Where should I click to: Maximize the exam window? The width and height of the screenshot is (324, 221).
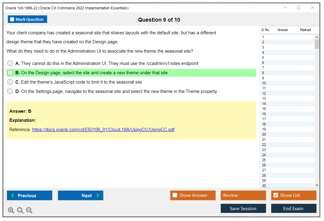click(299, 8)
